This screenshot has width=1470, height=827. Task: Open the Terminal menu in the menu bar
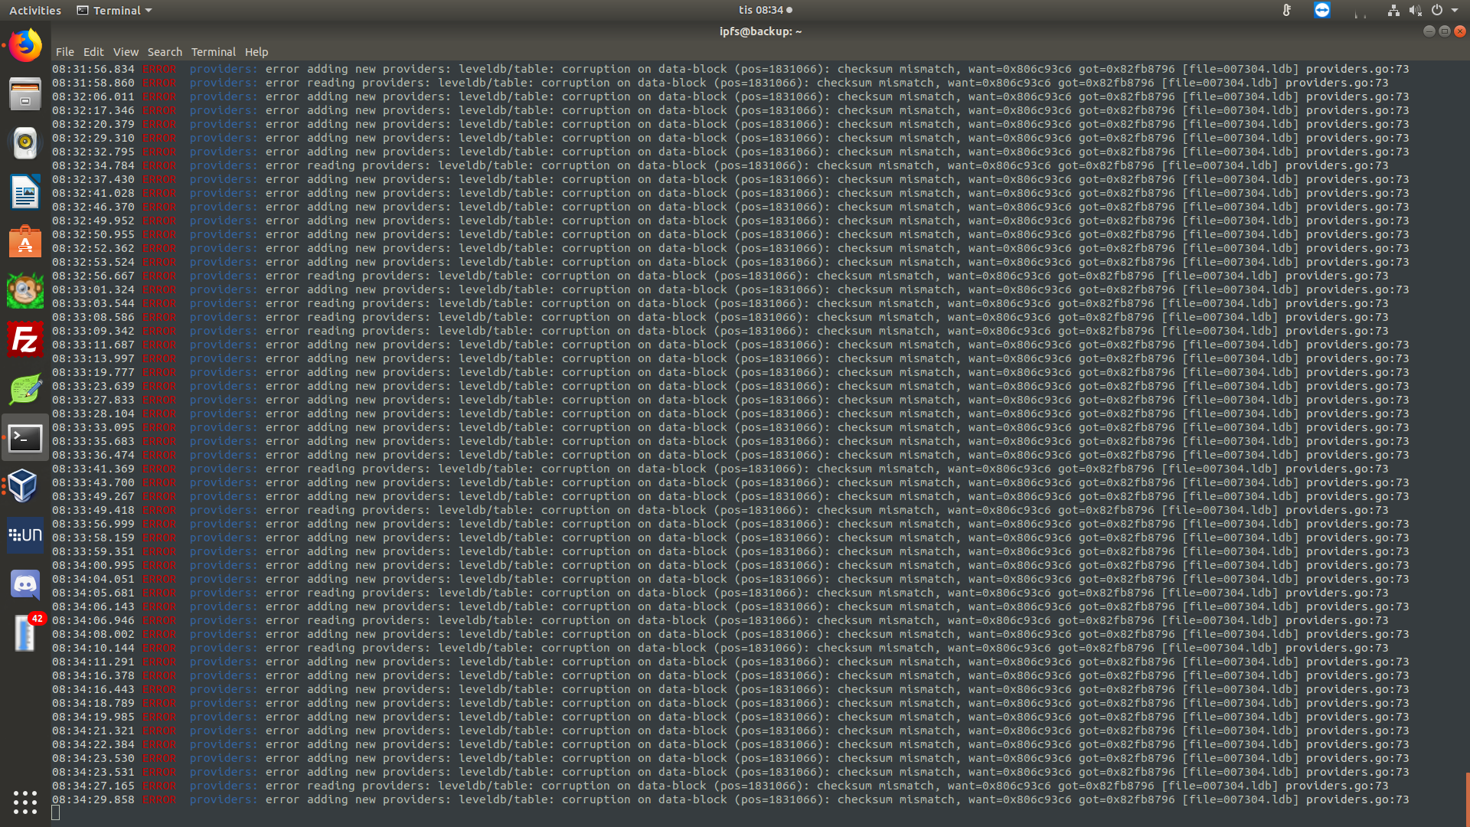coord(213,51)
